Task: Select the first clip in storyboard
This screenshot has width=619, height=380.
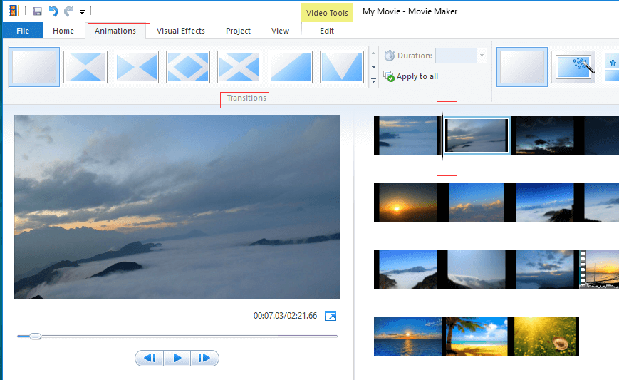Action: click(407, 135)
